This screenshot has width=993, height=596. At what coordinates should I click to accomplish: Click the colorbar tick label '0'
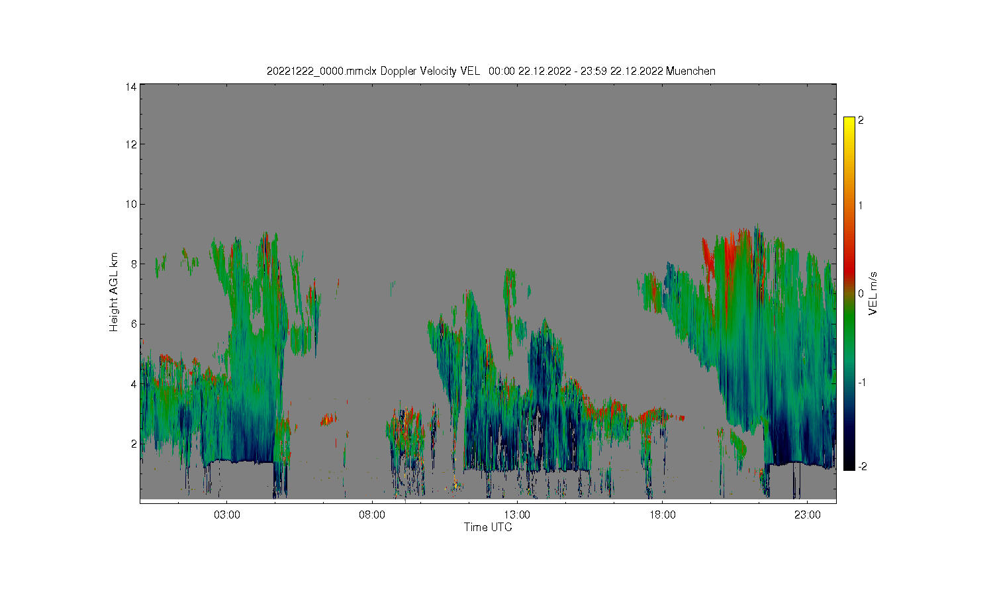click(x=861, y=293)
